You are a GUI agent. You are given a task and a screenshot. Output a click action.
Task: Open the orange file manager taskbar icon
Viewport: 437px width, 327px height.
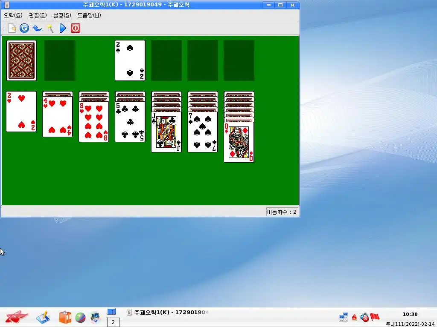[x=65, y=318]
